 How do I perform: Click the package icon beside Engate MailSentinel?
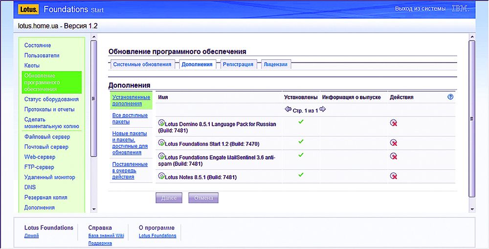coord(161,156)
